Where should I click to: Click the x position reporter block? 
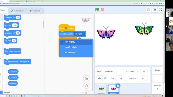pyautogui.click(x=13, y=72)
